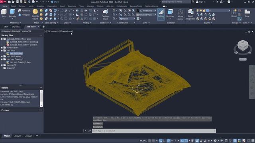Expand the Modify panel

point(87,23)
